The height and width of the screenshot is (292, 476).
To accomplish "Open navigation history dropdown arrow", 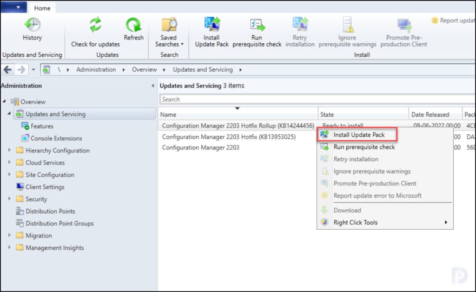I will click(33, 70).
